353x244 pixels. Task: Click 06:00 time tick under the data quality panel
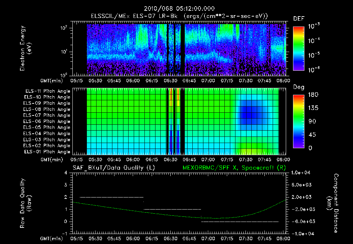(x=133, y=238)
